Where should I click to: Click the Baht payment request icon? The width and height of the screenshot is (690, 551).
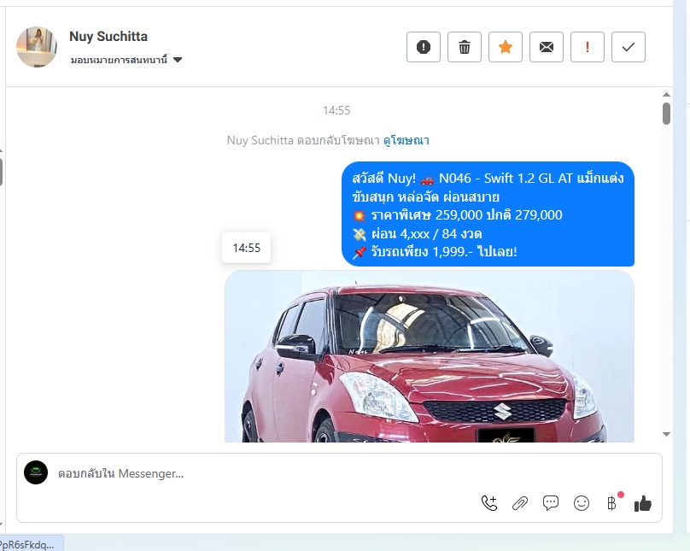(x=611, y=503)
